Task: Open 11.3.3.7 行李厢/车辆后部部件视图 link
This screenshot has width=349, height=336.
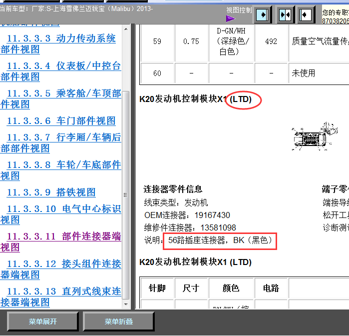Action: tap(61, 143)
